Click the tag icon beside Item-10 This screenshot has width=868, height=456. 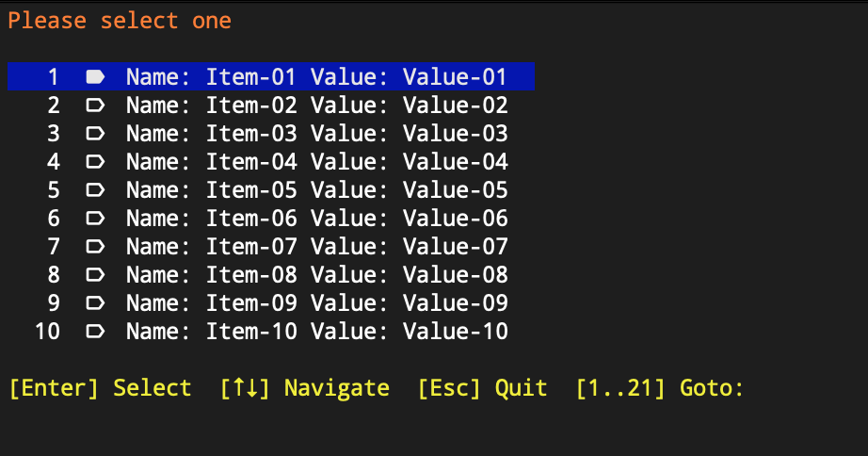pyautogui.click(x=95, y=331)
